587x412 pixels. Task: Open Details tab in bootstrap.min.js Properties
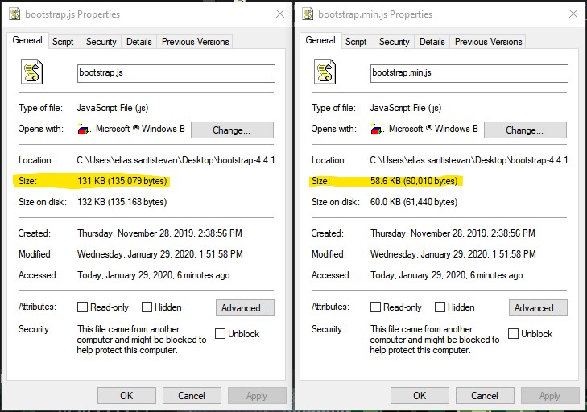click(x=432, y=42)
